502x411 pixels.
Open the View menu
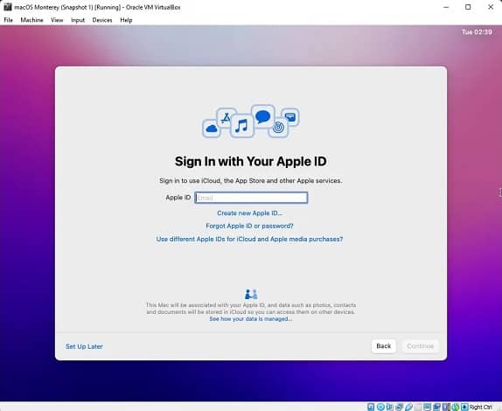(x=57, y=20)
